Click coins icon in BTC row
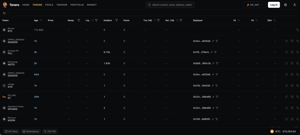 point(297,30)
